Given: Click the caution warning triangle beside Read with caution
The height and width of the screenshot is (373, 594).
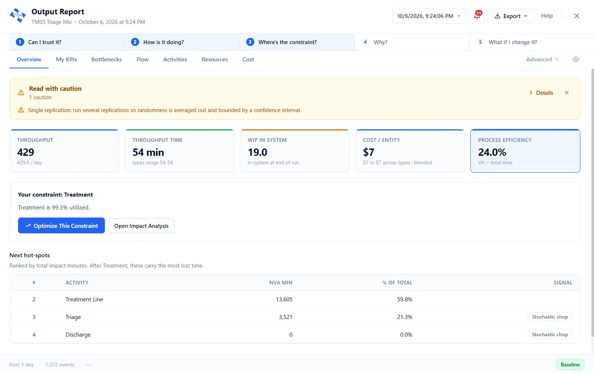Looking at the screenshot, I should pos(21,93).
